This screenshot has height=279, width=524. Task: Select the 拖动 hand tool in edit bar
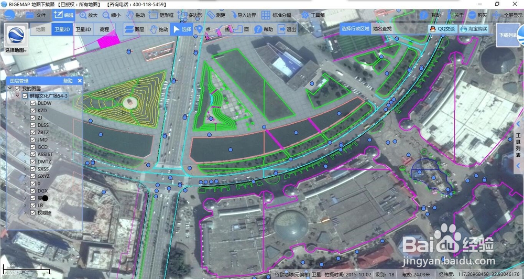click(159, 29)
